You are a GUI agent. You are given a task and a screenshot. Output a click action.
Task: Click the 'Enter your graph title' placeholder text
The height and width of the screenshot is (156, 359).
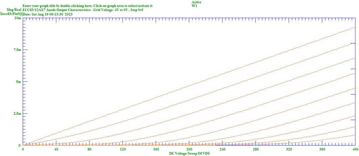click(x=87, y=6)
